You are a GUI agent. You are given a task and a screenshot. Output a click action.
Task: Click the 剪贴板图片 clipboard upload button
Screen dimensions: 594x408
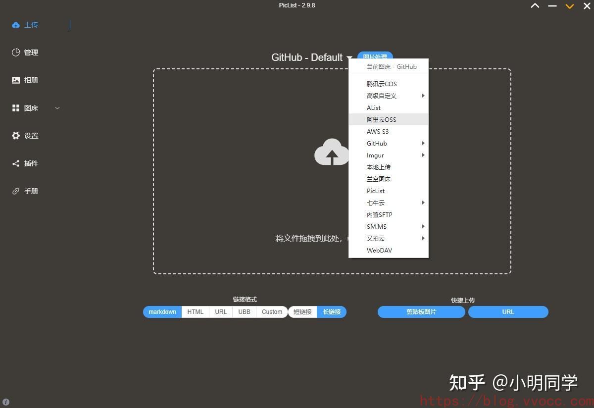(421, 312)
